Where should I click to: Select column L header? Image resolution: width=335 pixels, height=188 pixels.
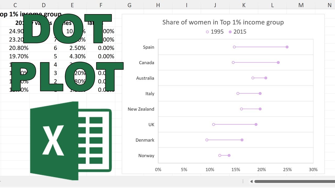coord(272,5)
